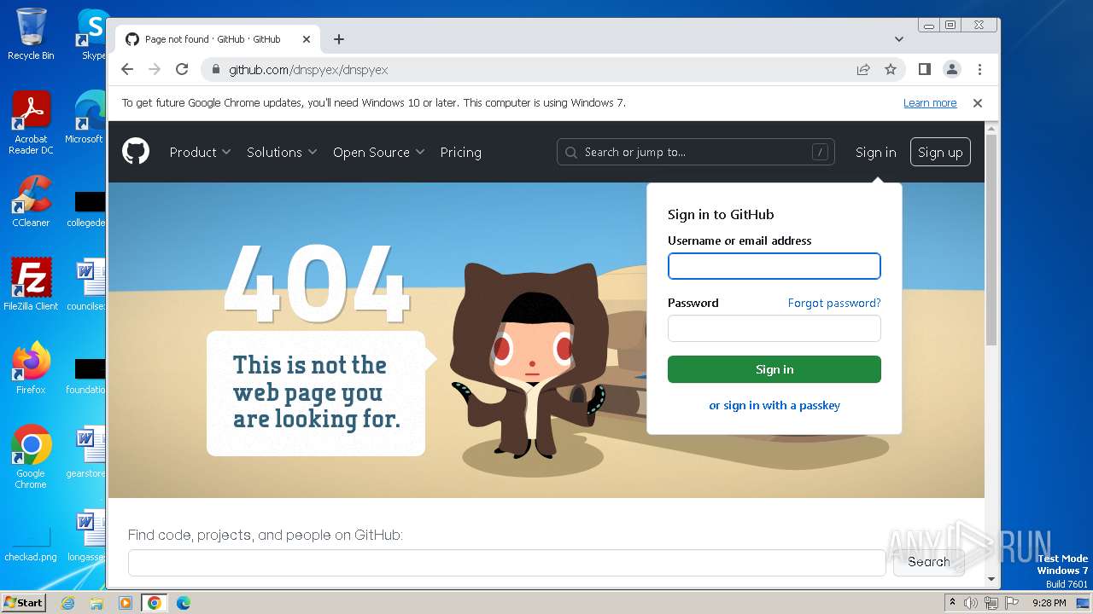The width and height of the screenshot is (1093, 614).
Task: Share this page icon in address bar
Action: (x=863, y=69)
